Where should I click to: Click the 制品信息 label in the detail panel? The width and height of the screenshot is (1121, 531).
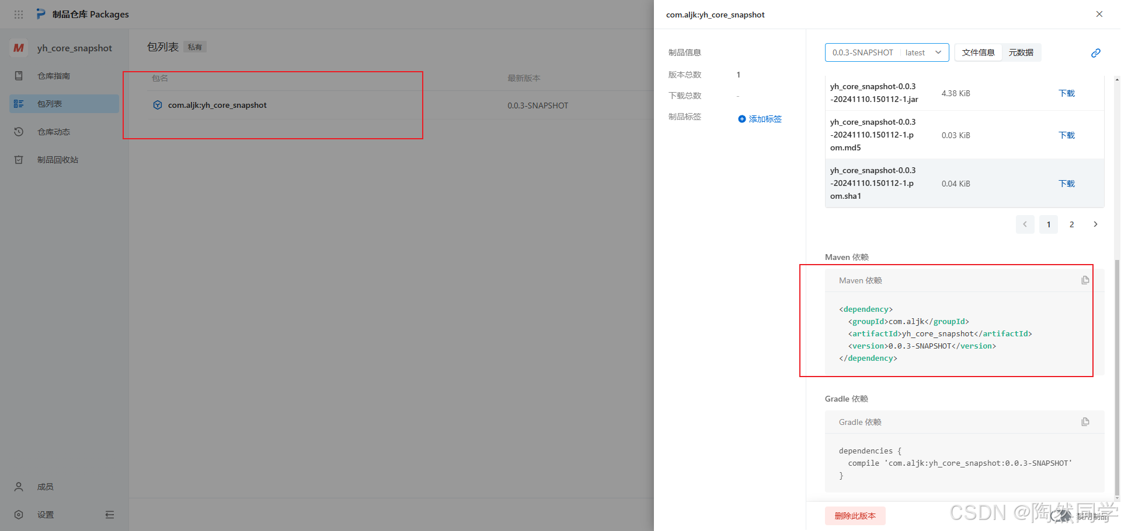[x=685, y=52]
